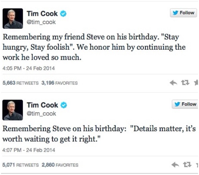Viewport: 199px width, 175px height.
Task: Retweet the "Stay hungry, Stay foolish" tweet
Action: coord(185,83)
